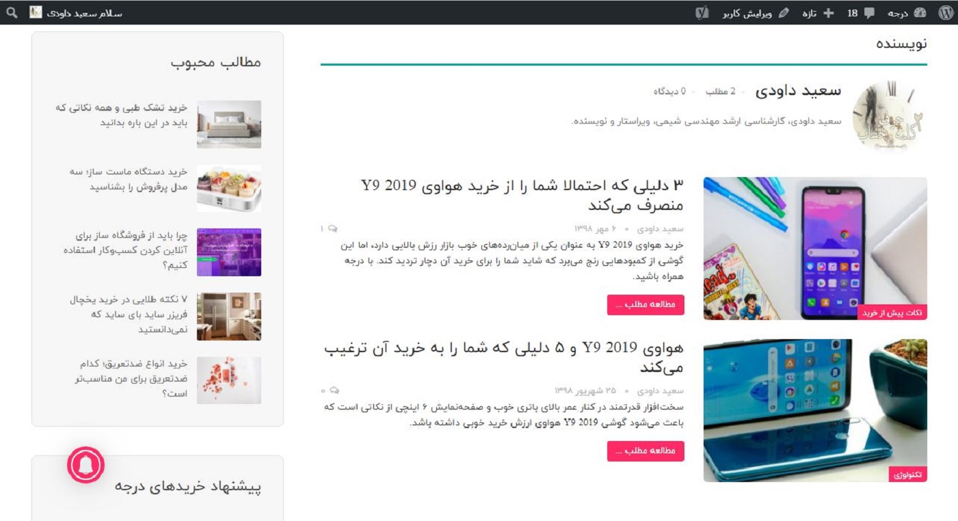Open the yogurt maker thumbnail
958x521 pixels.
click(x=229, y=188)
